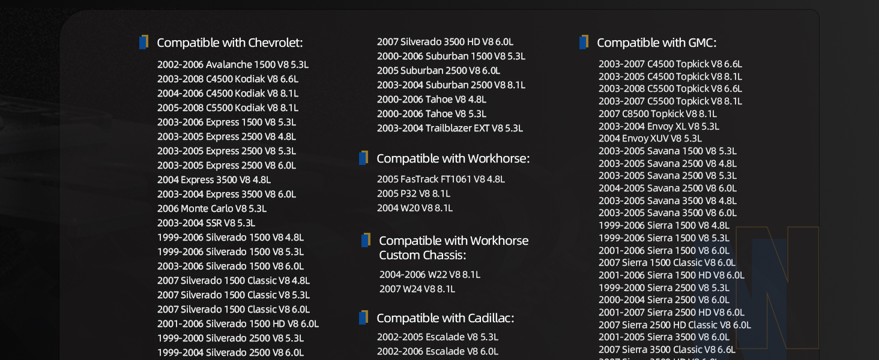Click 2007 Sierra 2500 HD Classic V8 6.0L

click(675, 325)
